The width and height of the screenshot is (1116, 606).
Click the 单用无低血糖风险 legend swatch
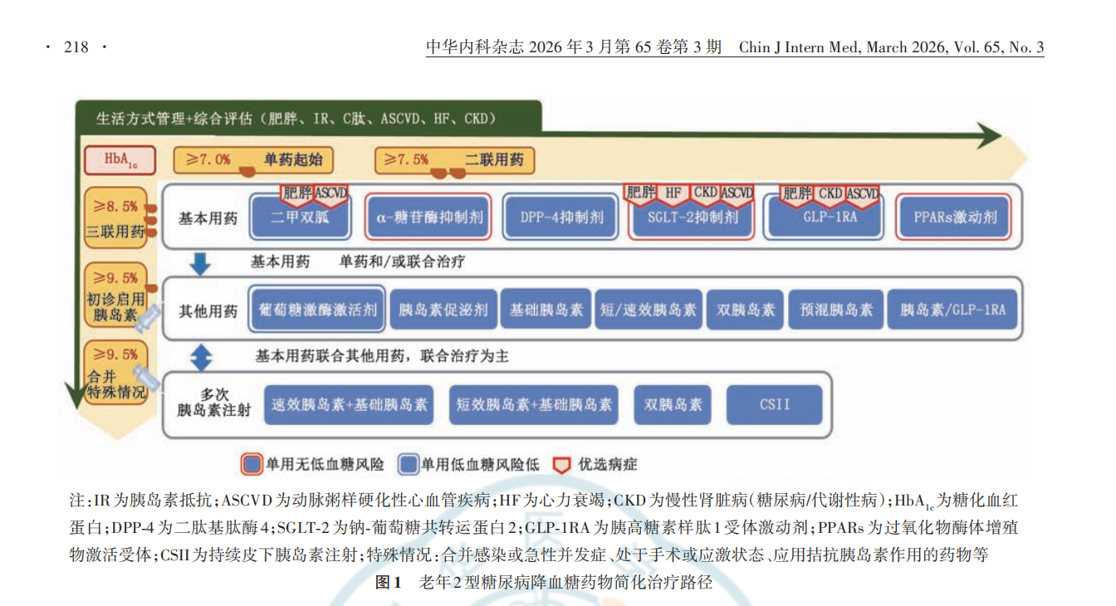coord(251,465)
